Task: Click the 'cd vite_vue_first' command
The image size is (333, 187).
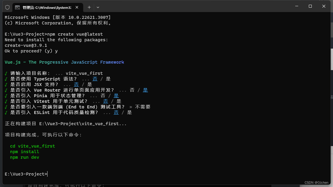Action: click(x=32, y=146)
